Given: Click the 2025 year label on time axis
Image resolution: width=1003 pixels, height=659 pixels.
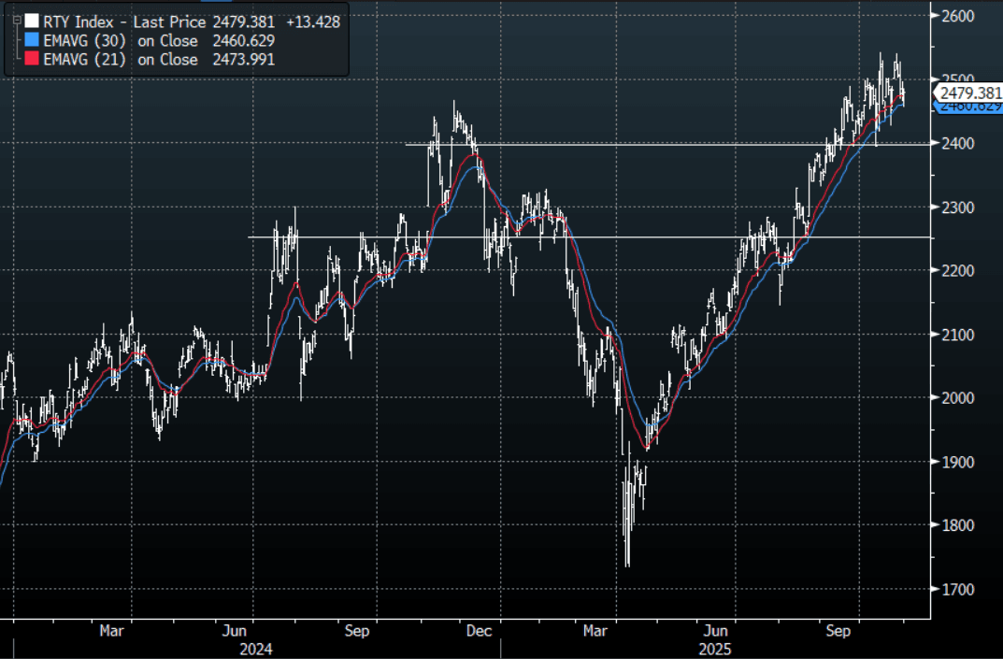Looking at the screenshot, I should point(719,648).
